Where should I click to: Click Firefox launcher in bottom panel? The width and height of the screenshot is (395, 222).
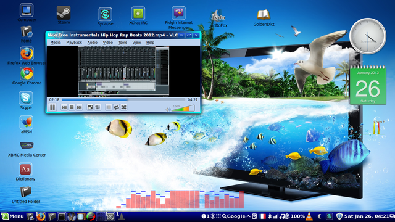41,216
